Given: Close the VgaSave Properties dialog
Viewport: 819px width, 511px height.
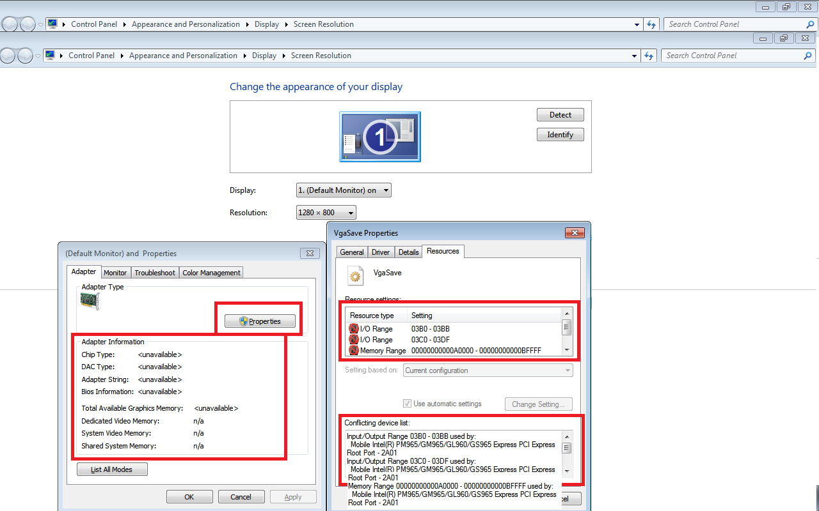Looking at the screenshot, I should tap(574, 233).
